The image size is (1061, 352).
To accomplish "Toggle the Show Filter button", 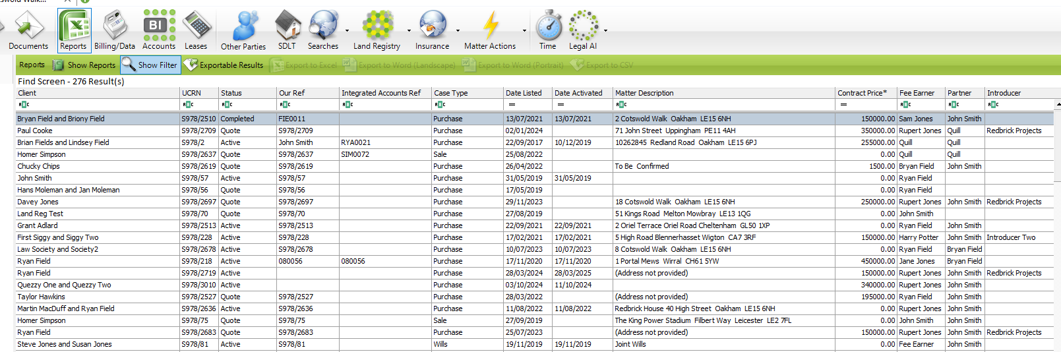I will [x=150, y=65].
